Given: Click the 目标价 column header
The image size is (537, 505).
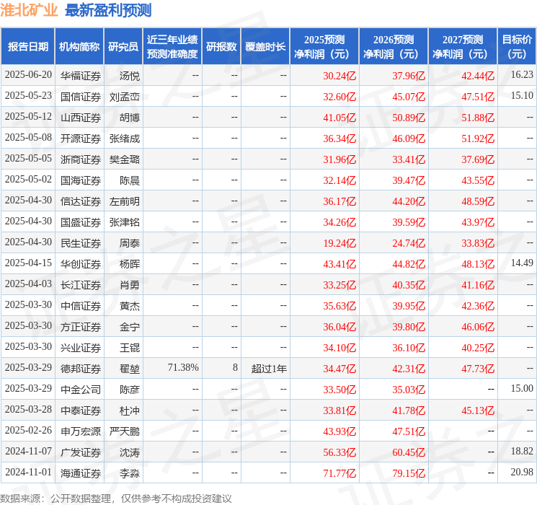Looking at the screenshot, I should click(x=517, y=47).
